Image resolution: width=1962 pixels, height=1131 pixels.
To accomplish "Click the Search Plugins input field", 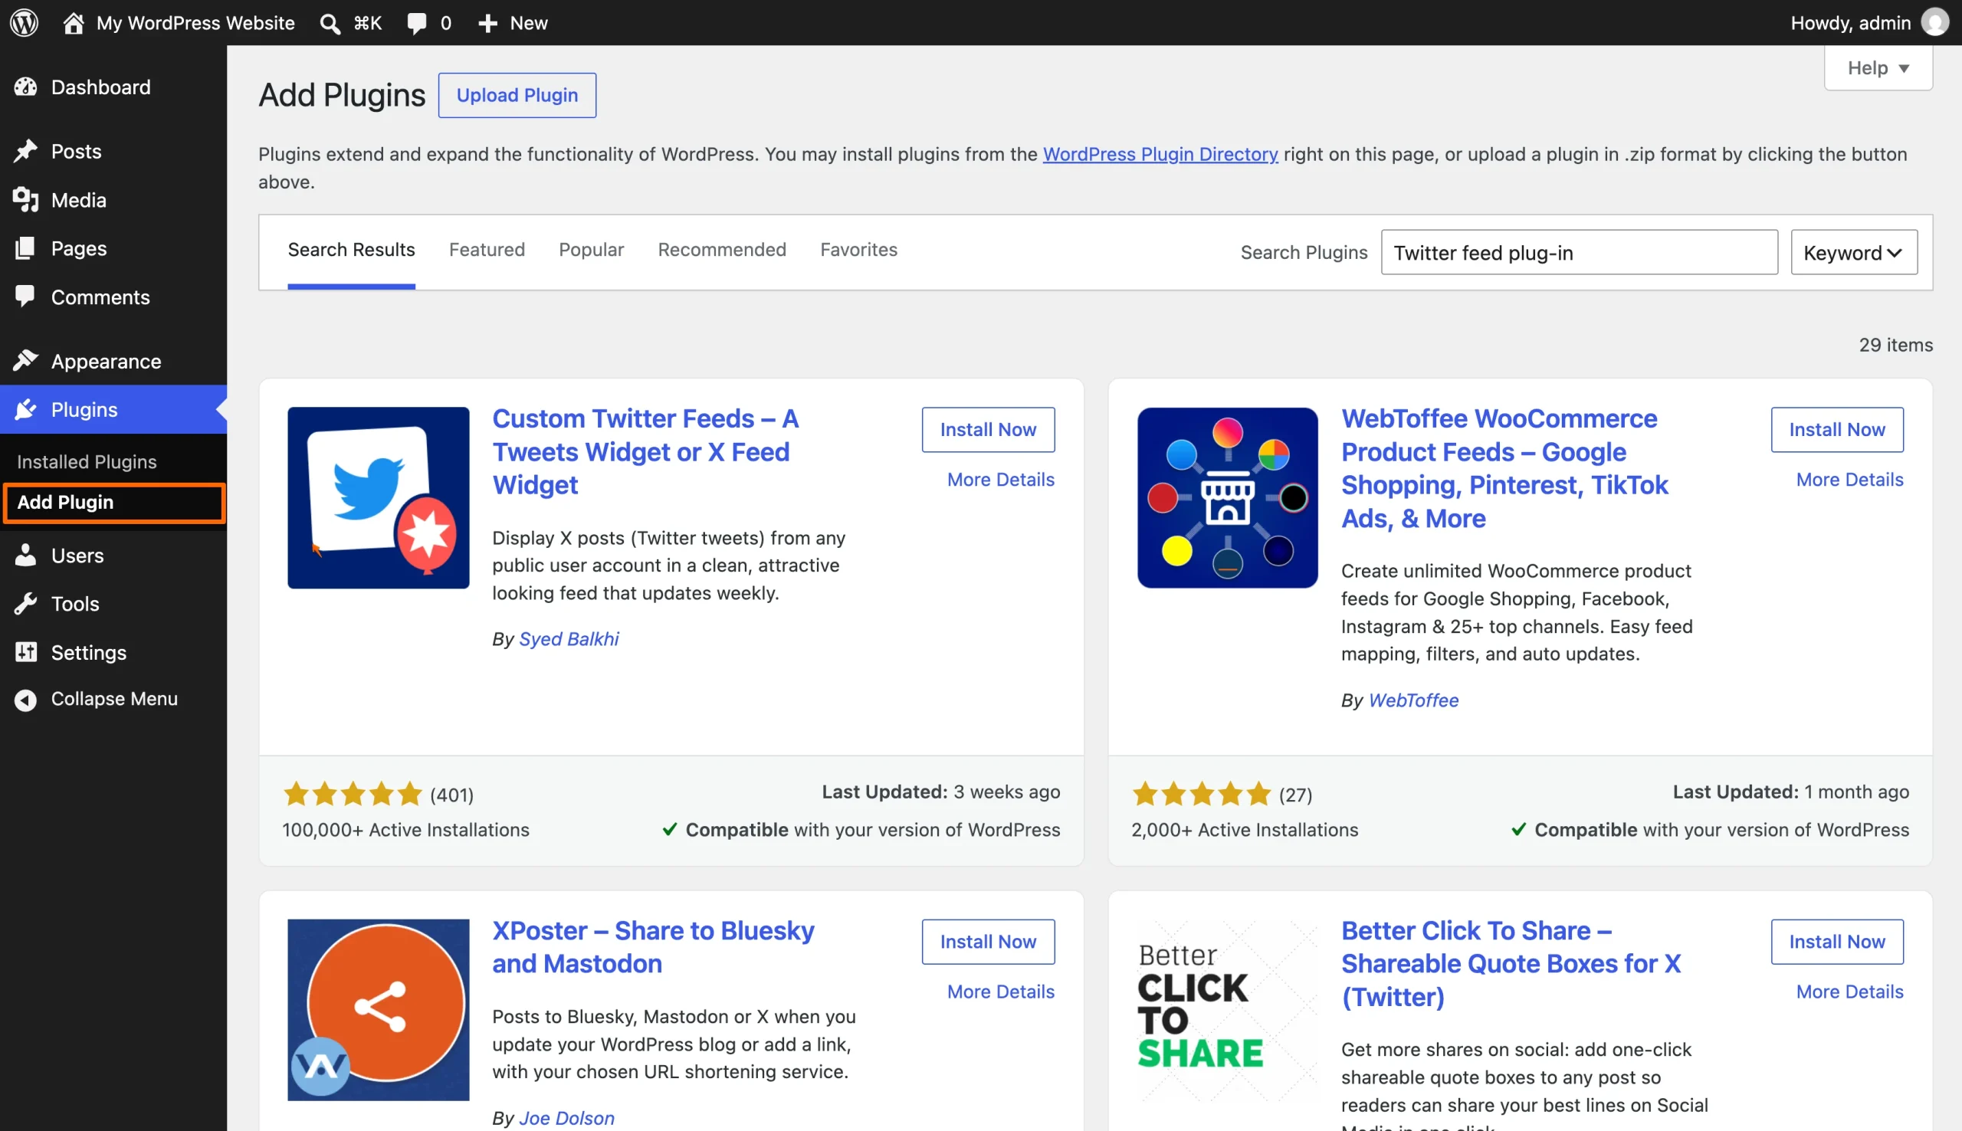I will pyautogui.click(x=1579, y=252).
